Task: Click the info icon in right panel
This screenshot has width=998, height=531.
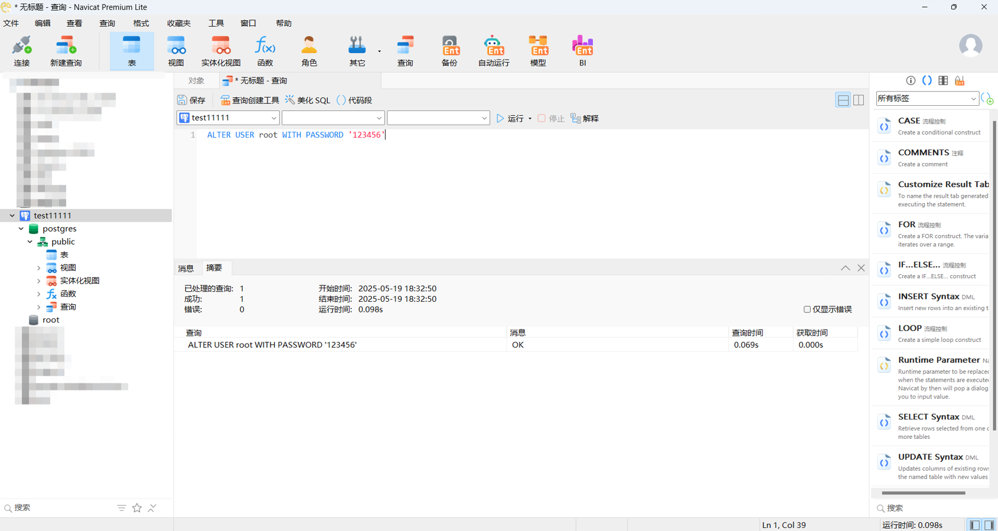Action: click(x=911, y=80)
